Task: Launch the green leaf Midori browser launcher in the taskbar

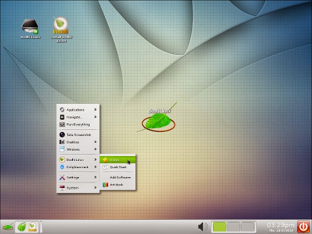Action: coord(21,227)
